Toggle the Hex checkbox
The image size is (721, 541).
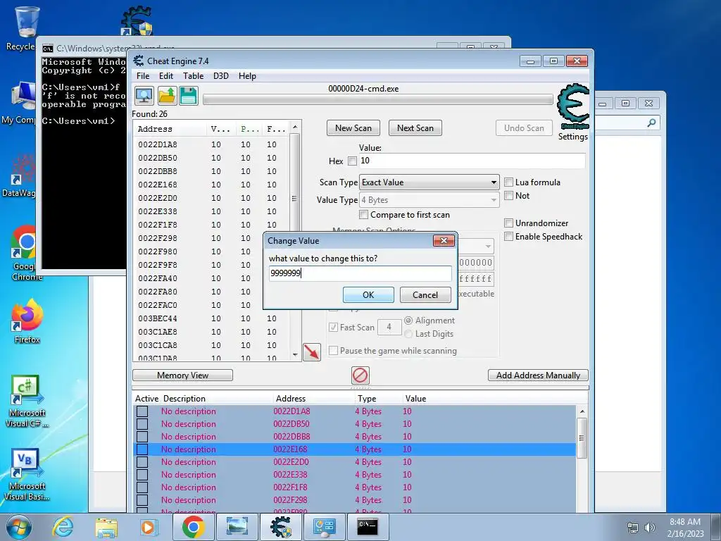(352, 161)
